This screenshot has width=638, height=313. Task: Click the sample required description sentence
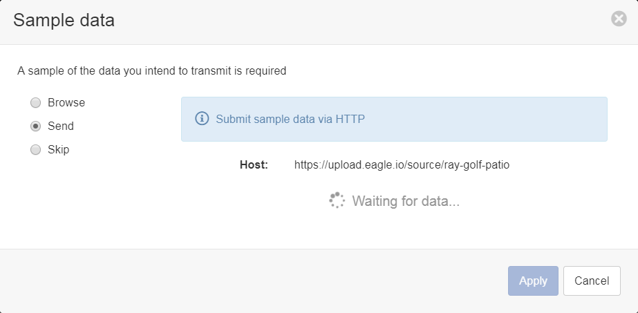[152, 71]
